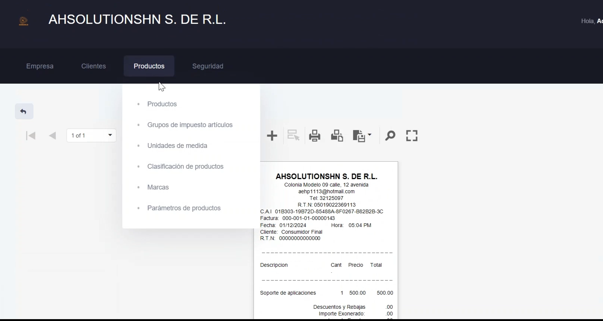The image size is (603, 321).
Task: Choose Clasificación de productos
Action: point(186,166)
